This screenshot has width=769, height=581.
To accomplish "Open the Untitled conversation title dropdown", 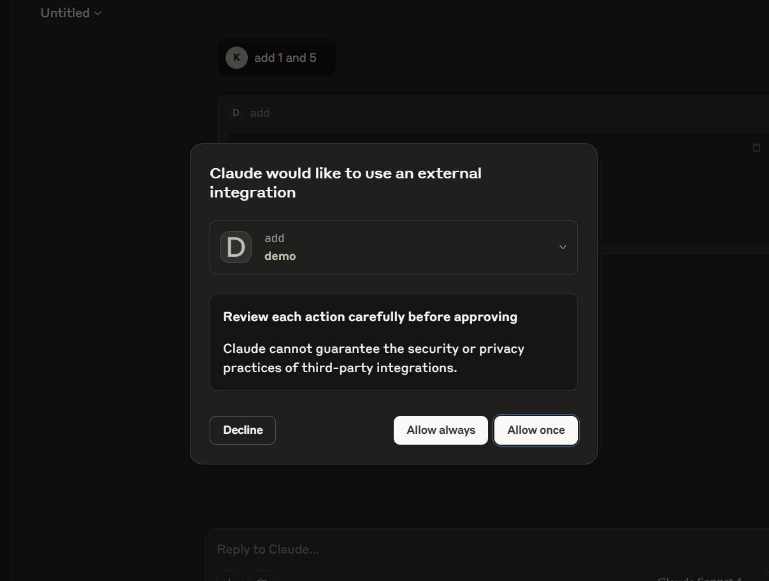I will (71, 13).
